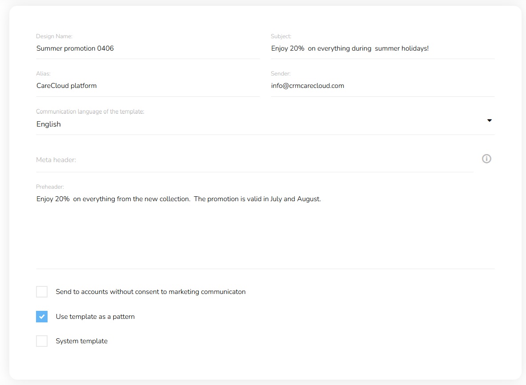Open the English language selection field

coord(258,124)
